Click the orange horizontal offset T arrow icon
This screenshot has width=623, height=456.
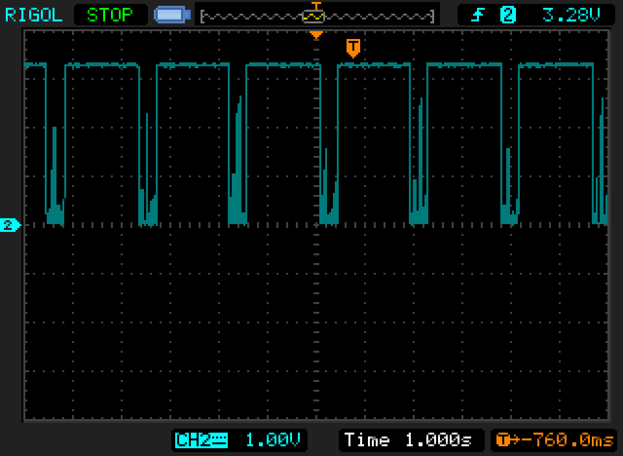[x=507, y=440]
